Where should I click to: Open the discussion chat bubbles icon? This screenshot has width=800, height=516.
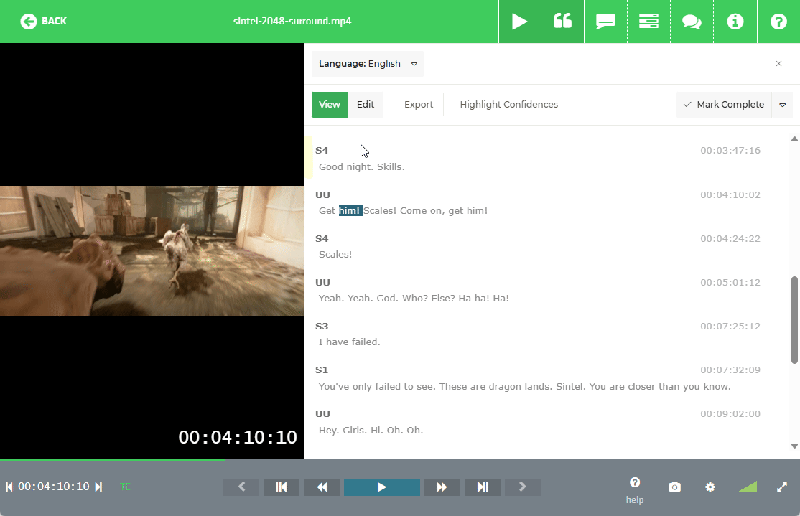pos(692,21)
